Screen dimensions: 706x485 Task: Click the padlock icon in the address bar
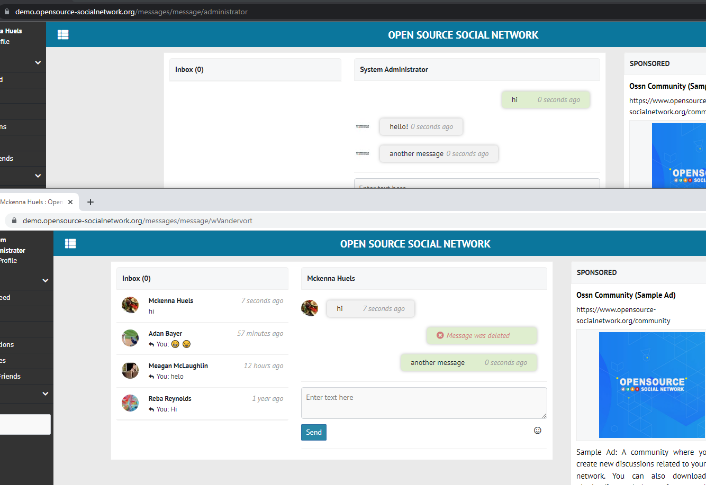(15, 220)
